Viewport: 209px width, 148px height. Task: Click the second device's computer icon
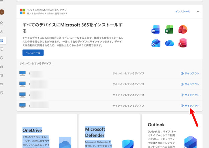coord(22,84)
